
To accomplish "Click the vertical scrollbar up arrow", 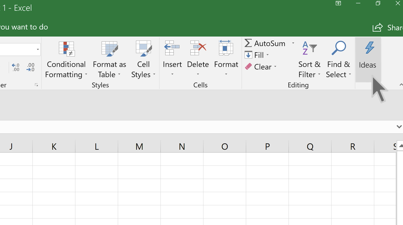I will tap(400, 146).
